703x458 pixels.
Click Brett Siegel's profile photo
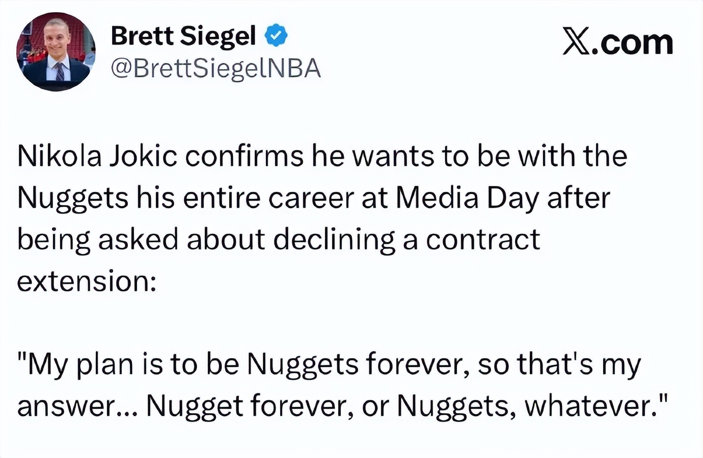tap(56, 52)
